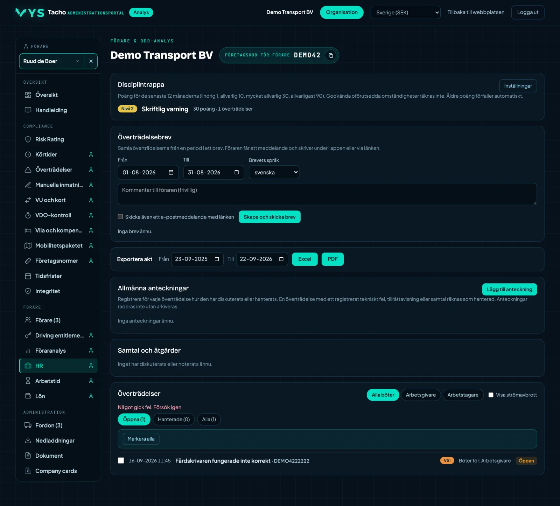Screen dimensions: 560x506
Task: Click the Körtider clock icon
Action: [28, 154]
